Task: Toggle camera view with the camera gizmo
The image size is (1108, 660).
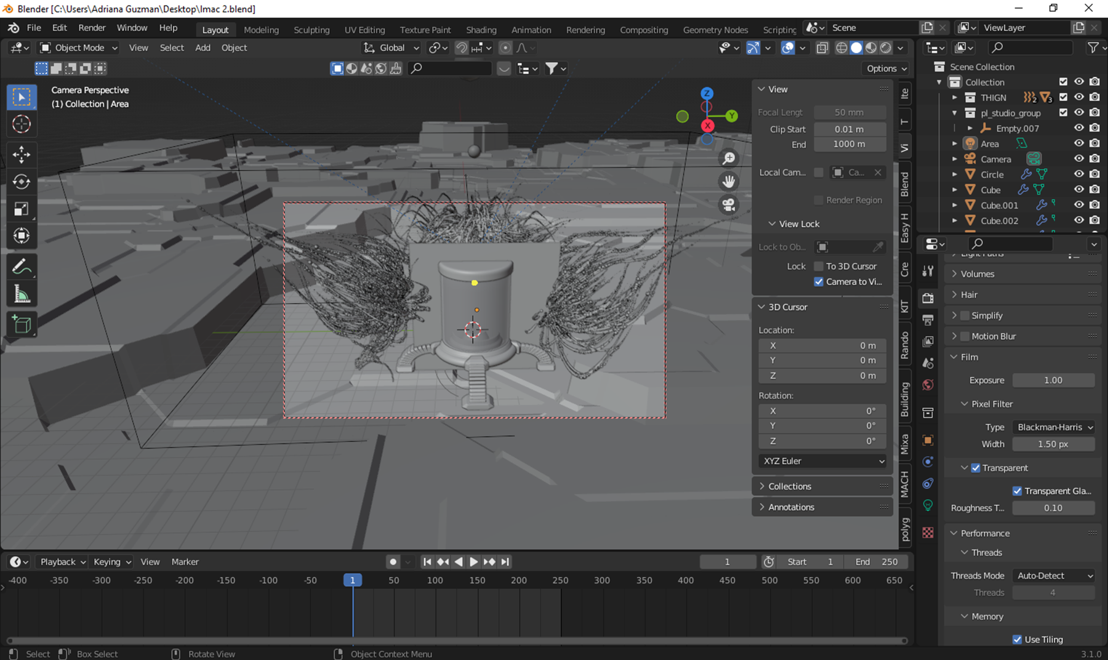Action: [x=729, y=205]
